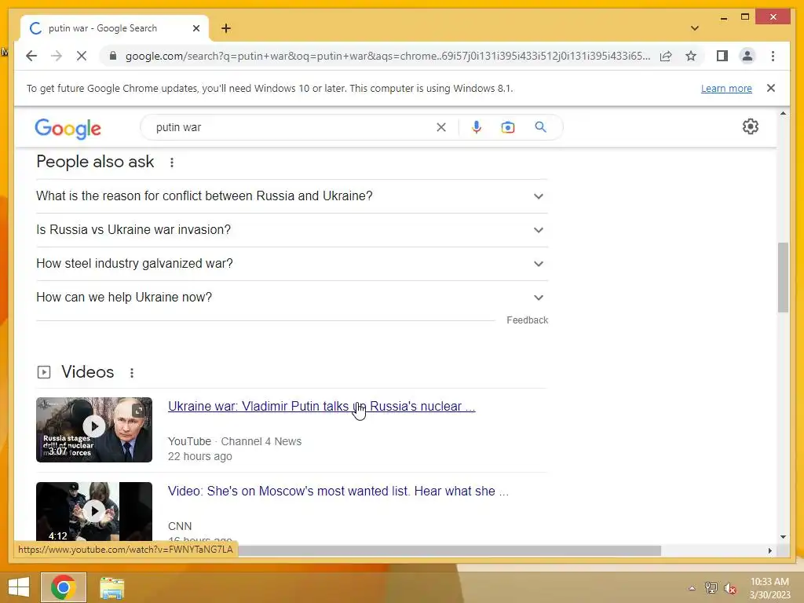804x603 pixels.
Task: Click the vertical scrollbar thumb
Action: 783,277
